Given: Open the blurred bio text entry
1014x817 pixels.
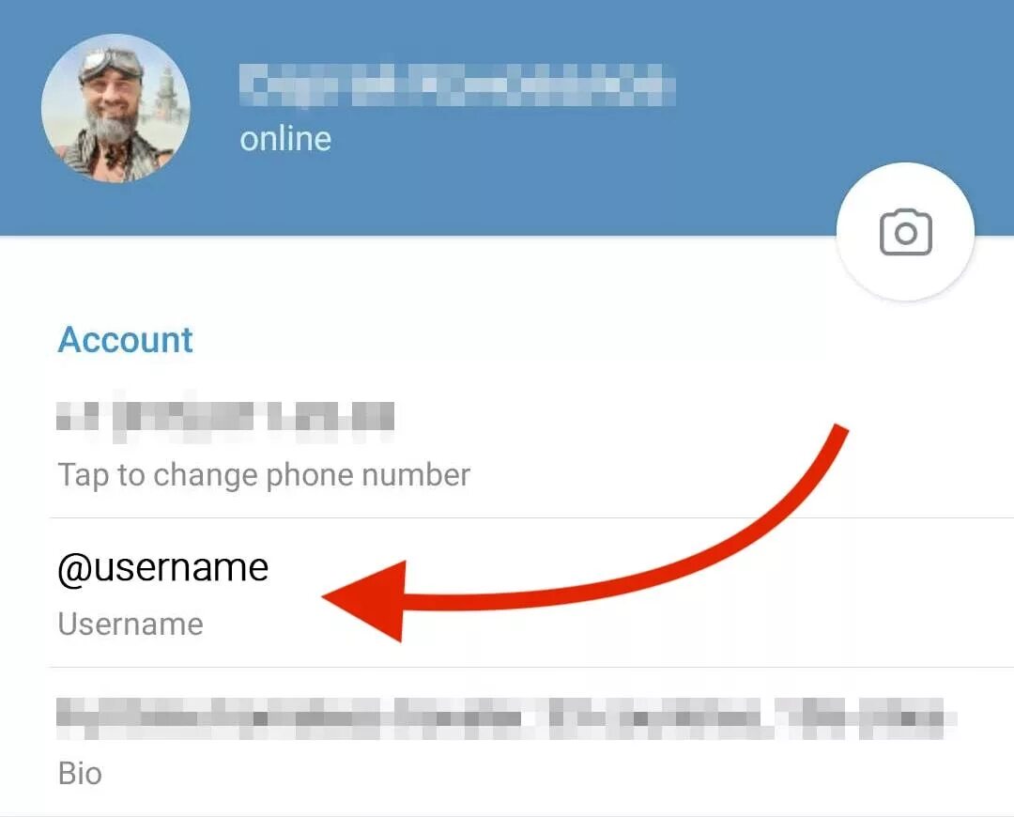Looking at the screenshot, I should point(506,718).
